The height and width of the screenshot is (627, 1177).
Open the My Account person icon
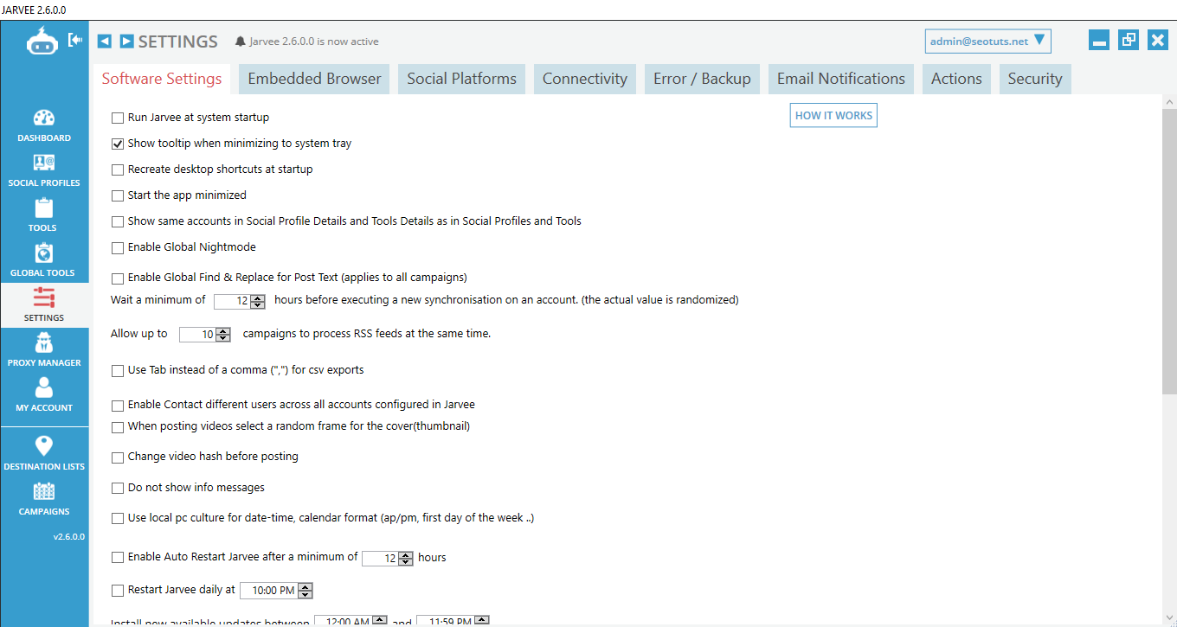pos(44,388)
